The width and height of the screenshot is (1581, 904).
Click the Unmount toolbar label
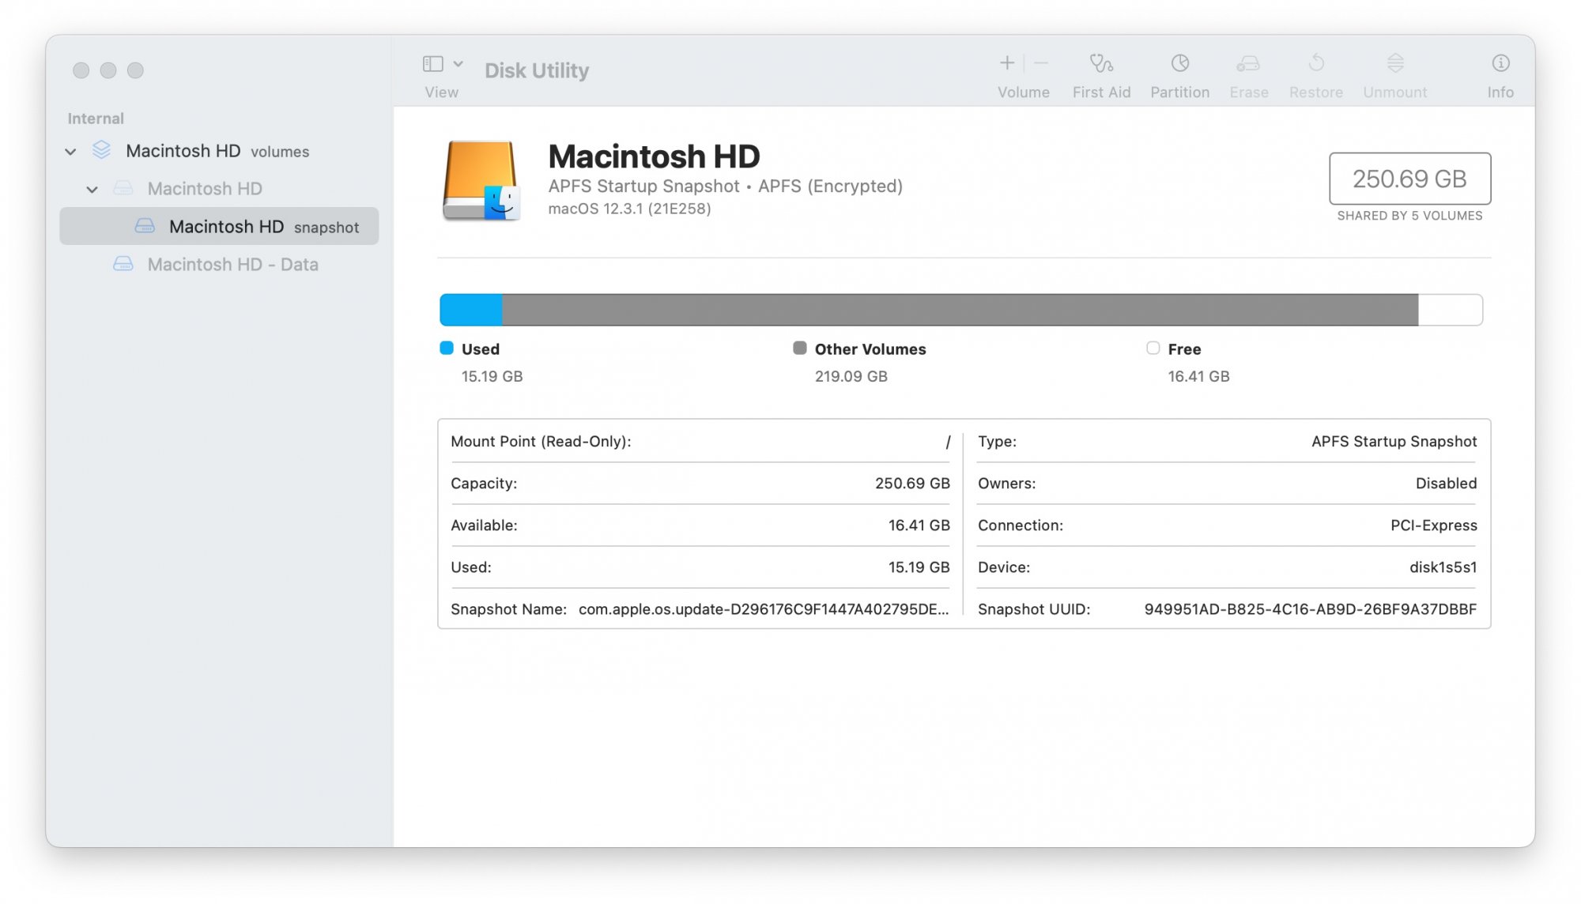(x=1395, y=92)
